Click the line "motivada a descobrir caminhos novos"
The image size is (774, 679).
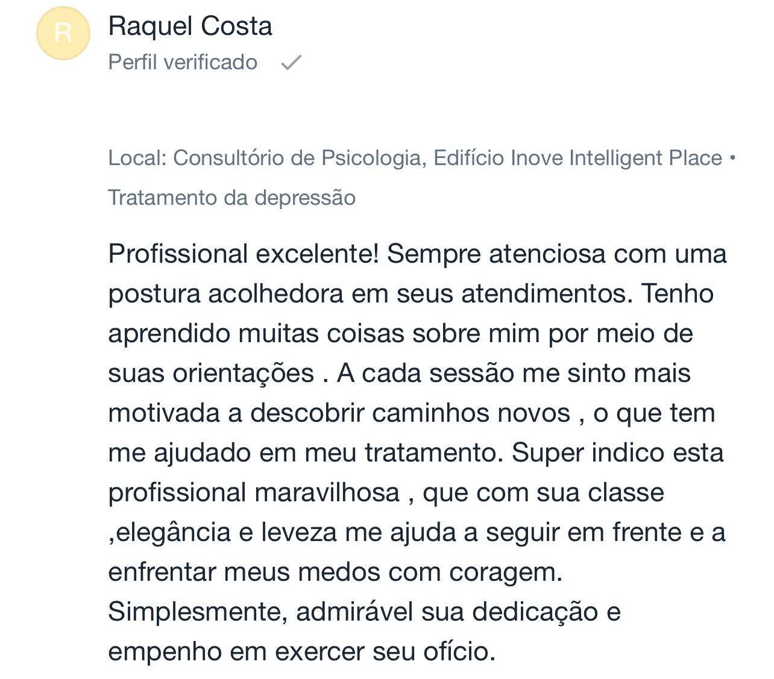click(339, 413)
